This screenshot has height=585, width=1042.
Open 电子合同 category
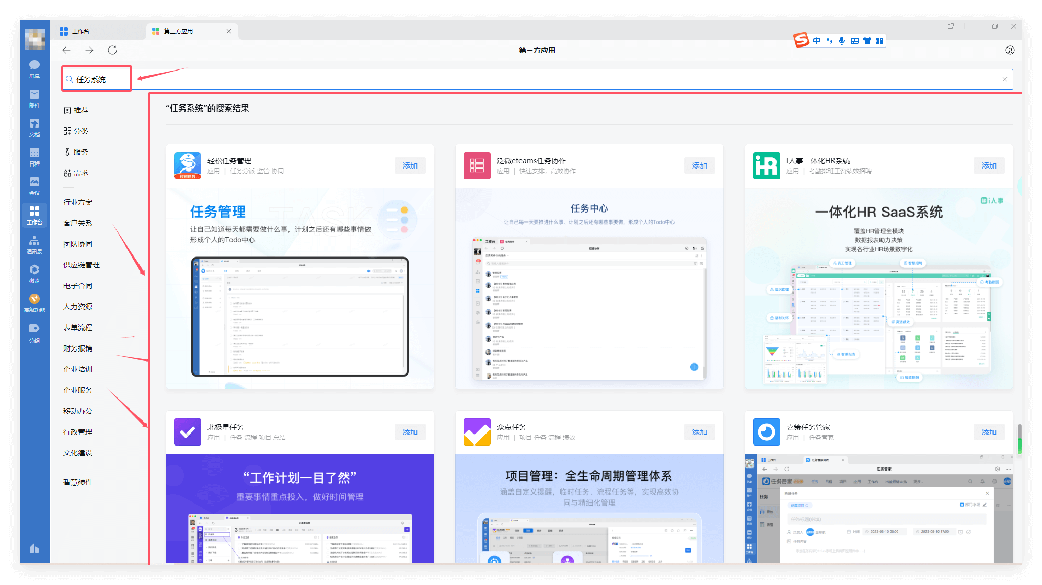78,286
